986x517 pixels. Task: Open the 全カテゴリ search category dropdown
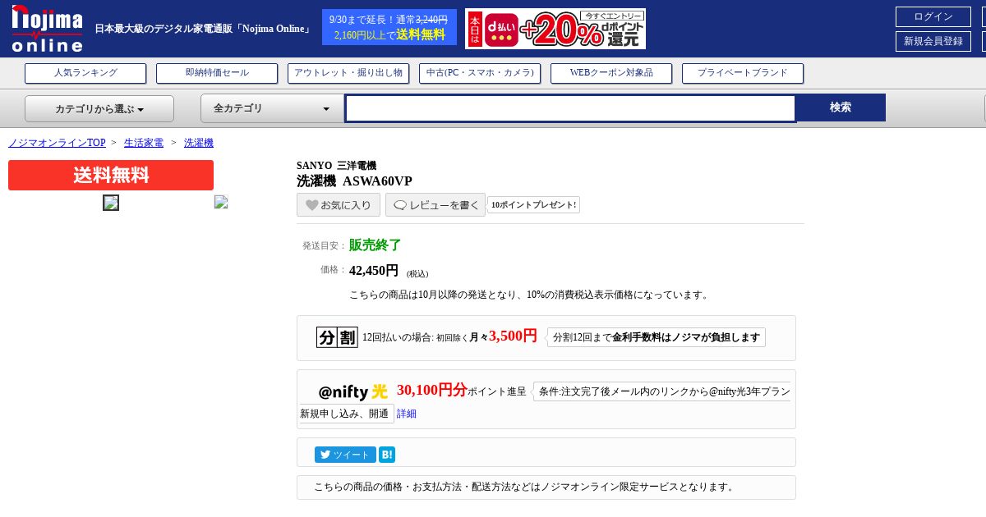(x=272, y=108)
